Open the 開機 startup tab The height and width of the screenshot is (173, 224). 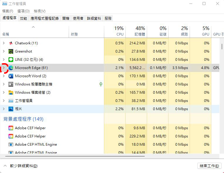(66, 18)
